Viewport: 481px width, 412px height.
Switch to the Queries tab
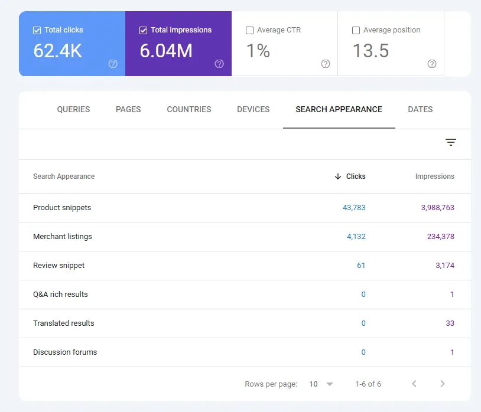pos(73,109)
